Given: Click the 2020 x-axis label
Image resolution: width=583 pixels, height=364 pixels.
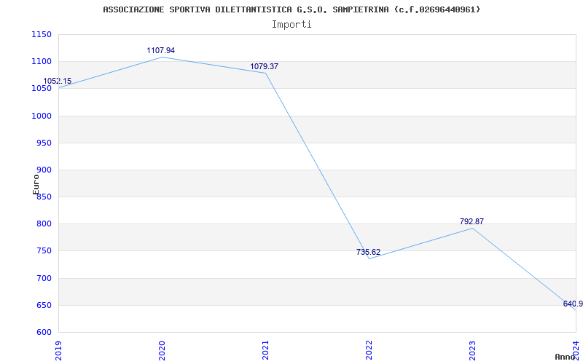Looking at the screenshot, I should [x=162, y=350].
